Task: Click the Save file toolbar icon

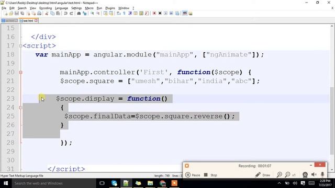Action: click(17, 14)
